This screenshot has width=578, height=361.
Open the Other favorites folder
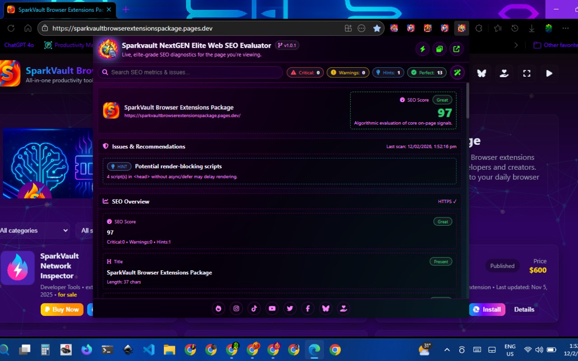pos(555,45)
